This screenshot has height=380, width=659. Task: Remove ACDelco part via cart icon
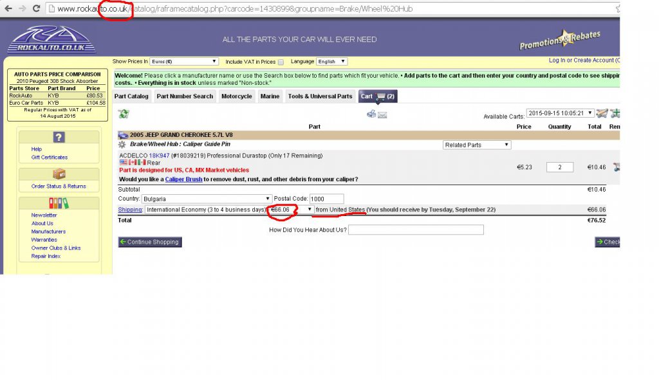616,167
